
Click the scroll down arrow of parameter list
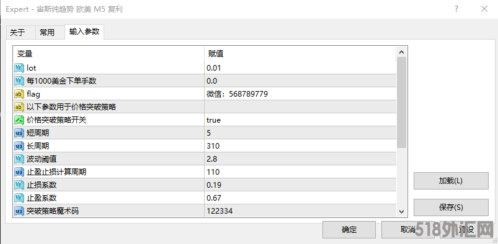click(x=401, y=211)
